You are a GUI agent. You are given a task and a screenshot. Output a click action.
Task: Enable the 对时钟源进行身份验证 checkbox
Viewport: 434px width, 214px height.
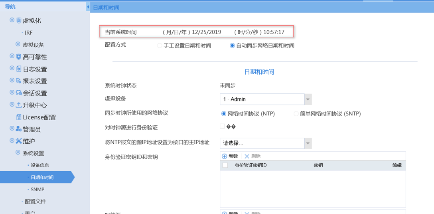(x=222, y=127)
